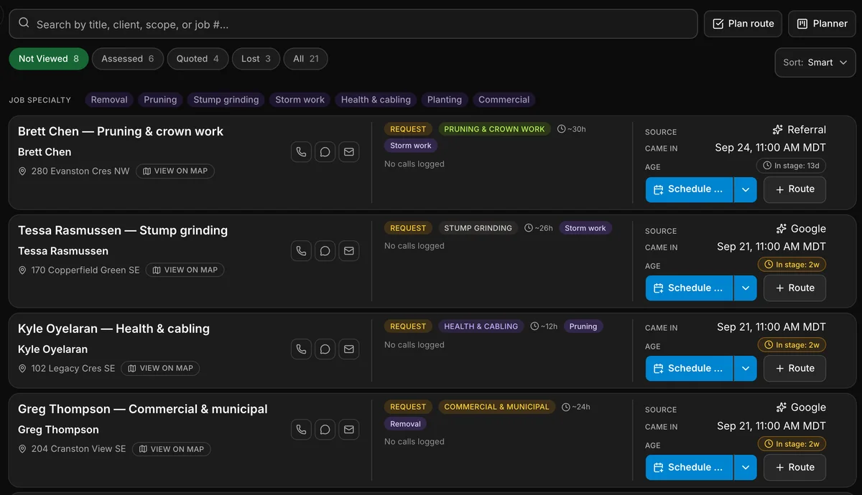View the All jobs tab
Viewport: 862px width, 495px height.
(305, 59)
